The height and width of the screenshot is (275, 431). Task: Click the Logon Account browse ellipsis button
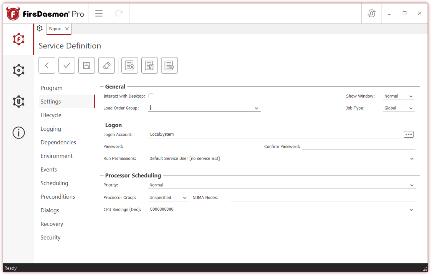click(x=409, y=134)
